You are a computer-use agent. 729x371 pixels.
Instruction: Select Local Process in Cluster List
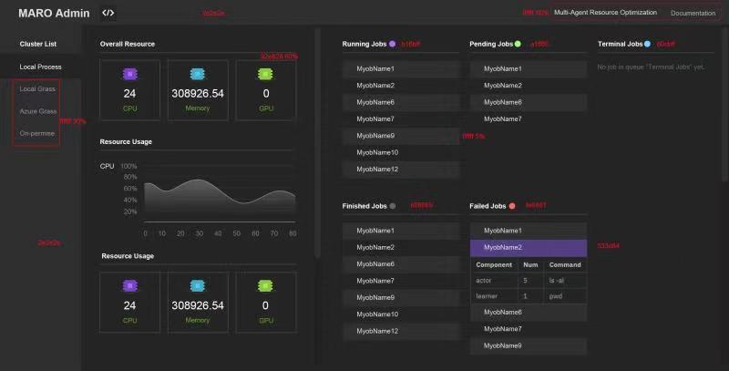click(40, 67)
